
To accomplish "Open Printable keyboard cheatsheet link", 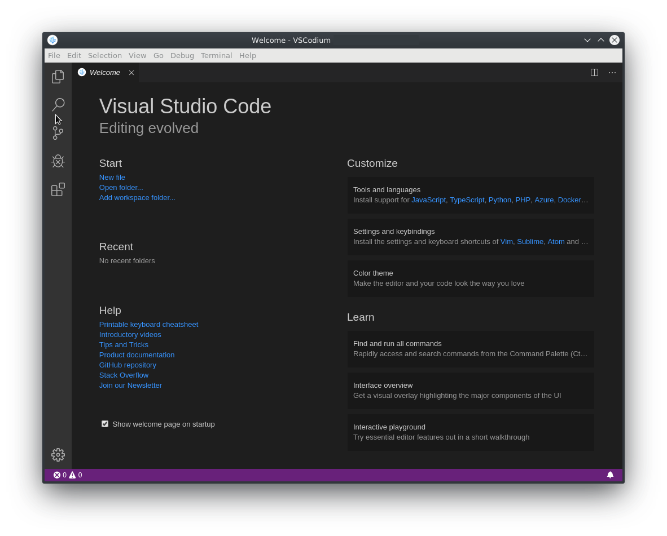I will point(148,324).
